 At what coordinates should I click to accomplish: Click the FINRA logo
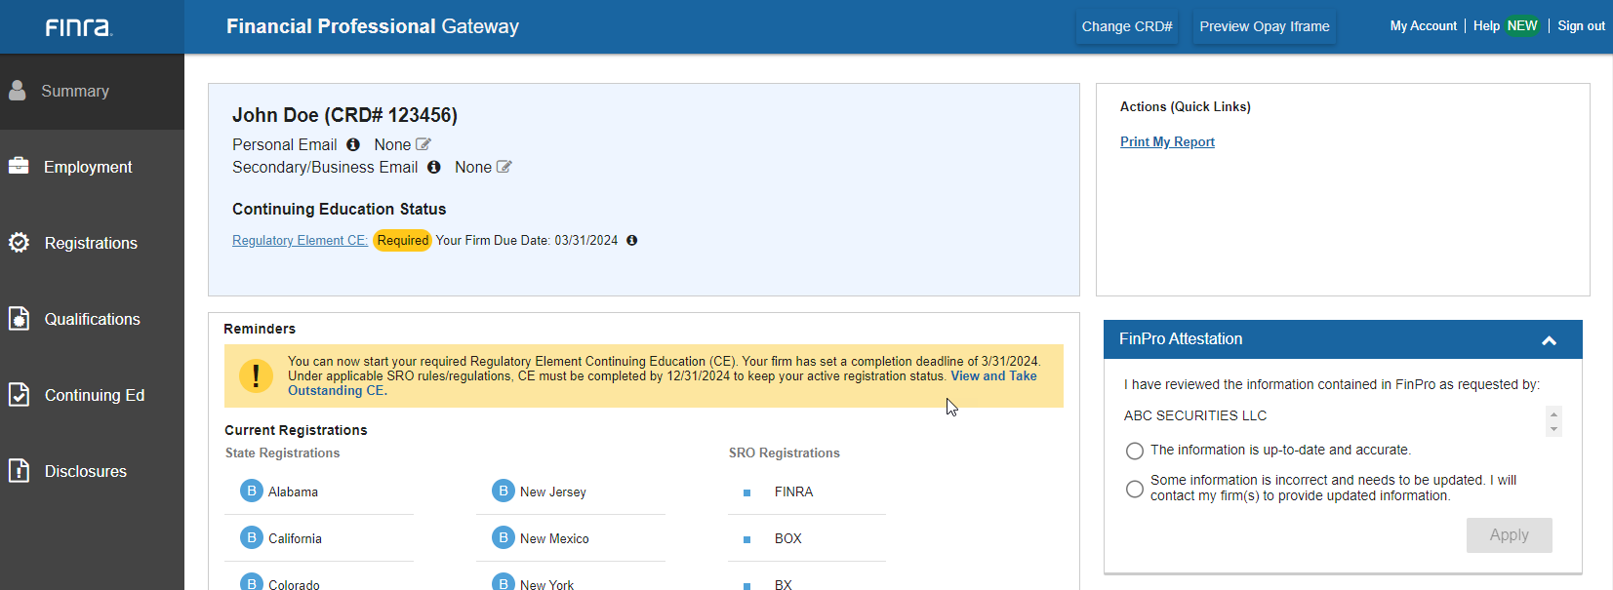coord(79,27)
